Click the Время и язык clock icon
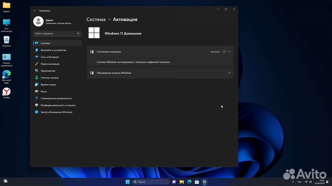This screenshot has width=332, height=186. coord(36,85)
